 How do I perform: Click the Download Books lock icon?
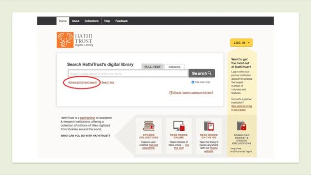coord(242,125)
